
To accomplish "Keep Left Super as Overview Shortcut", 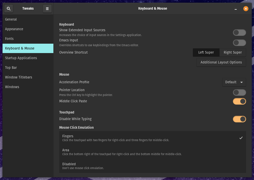I will [206, 53].
